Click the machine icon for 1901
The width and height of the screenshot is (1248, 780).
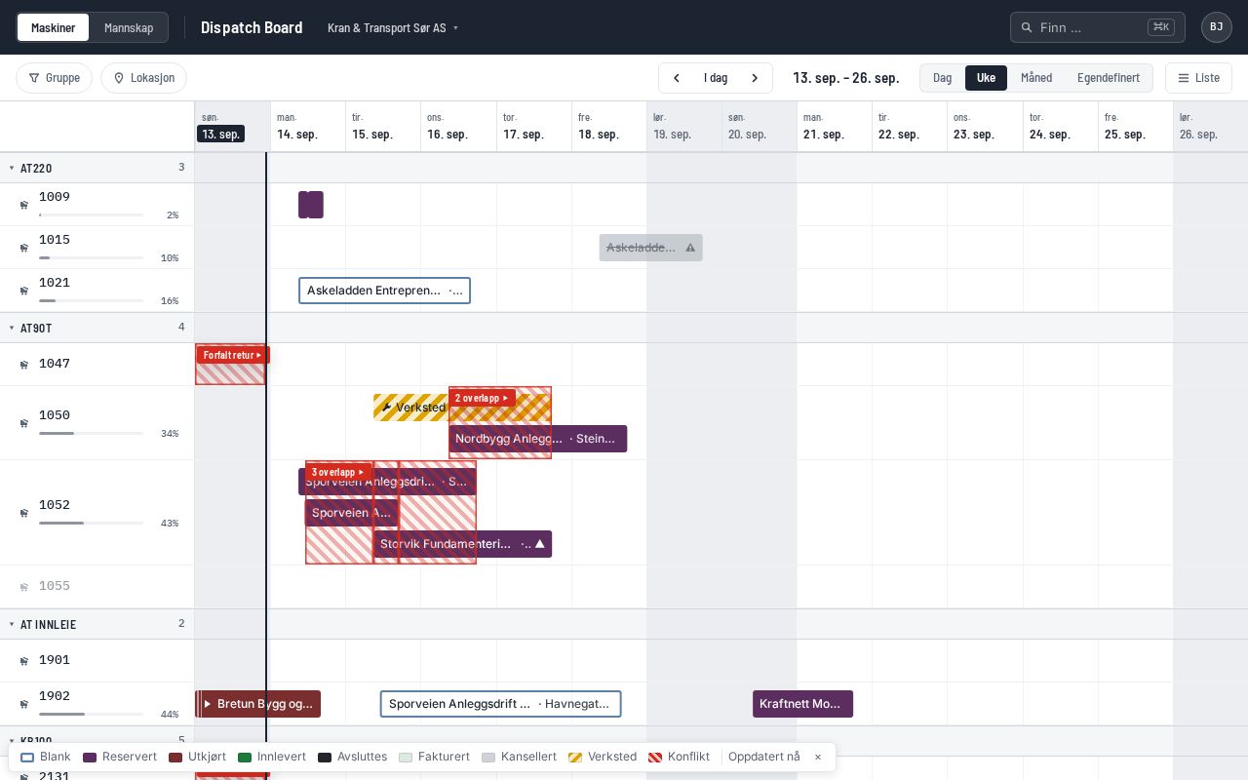pyautogui.click(x=24, y=661)
